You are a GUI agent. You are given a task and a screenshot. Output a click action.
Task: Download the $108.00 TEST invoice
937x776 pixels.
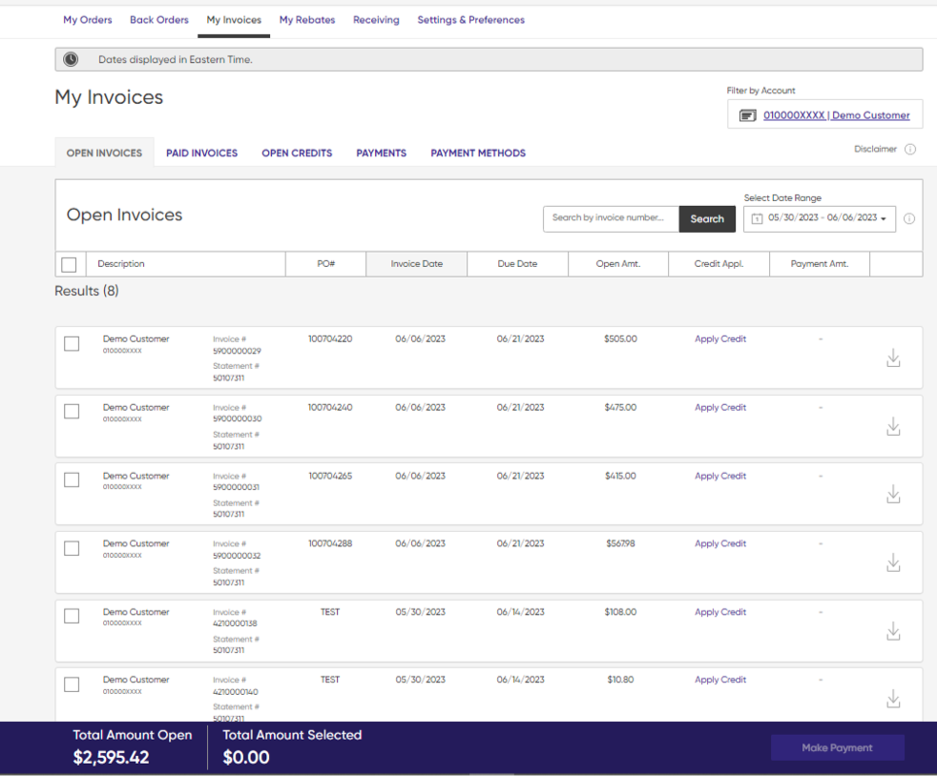pyautogui.click(x=893, y=631)
